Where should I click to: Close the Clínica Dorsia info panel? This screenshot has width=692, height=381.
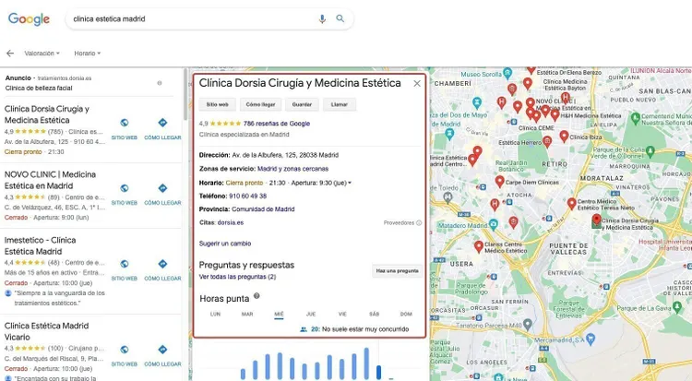(417, 83)
